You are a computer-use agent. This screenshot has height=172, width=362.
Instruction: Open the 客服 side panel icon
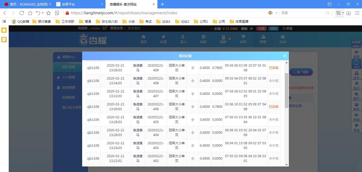(x=356, y=54)
